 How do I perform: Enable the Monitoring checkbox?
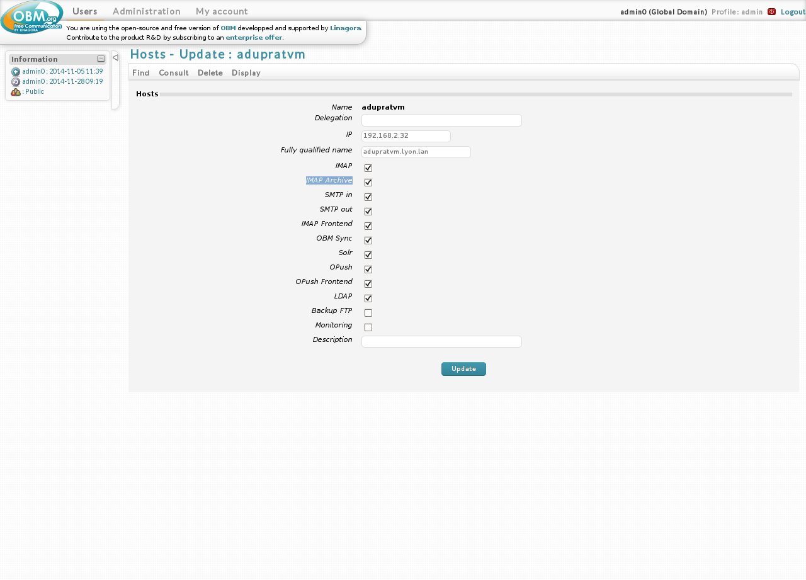point(368,327)
